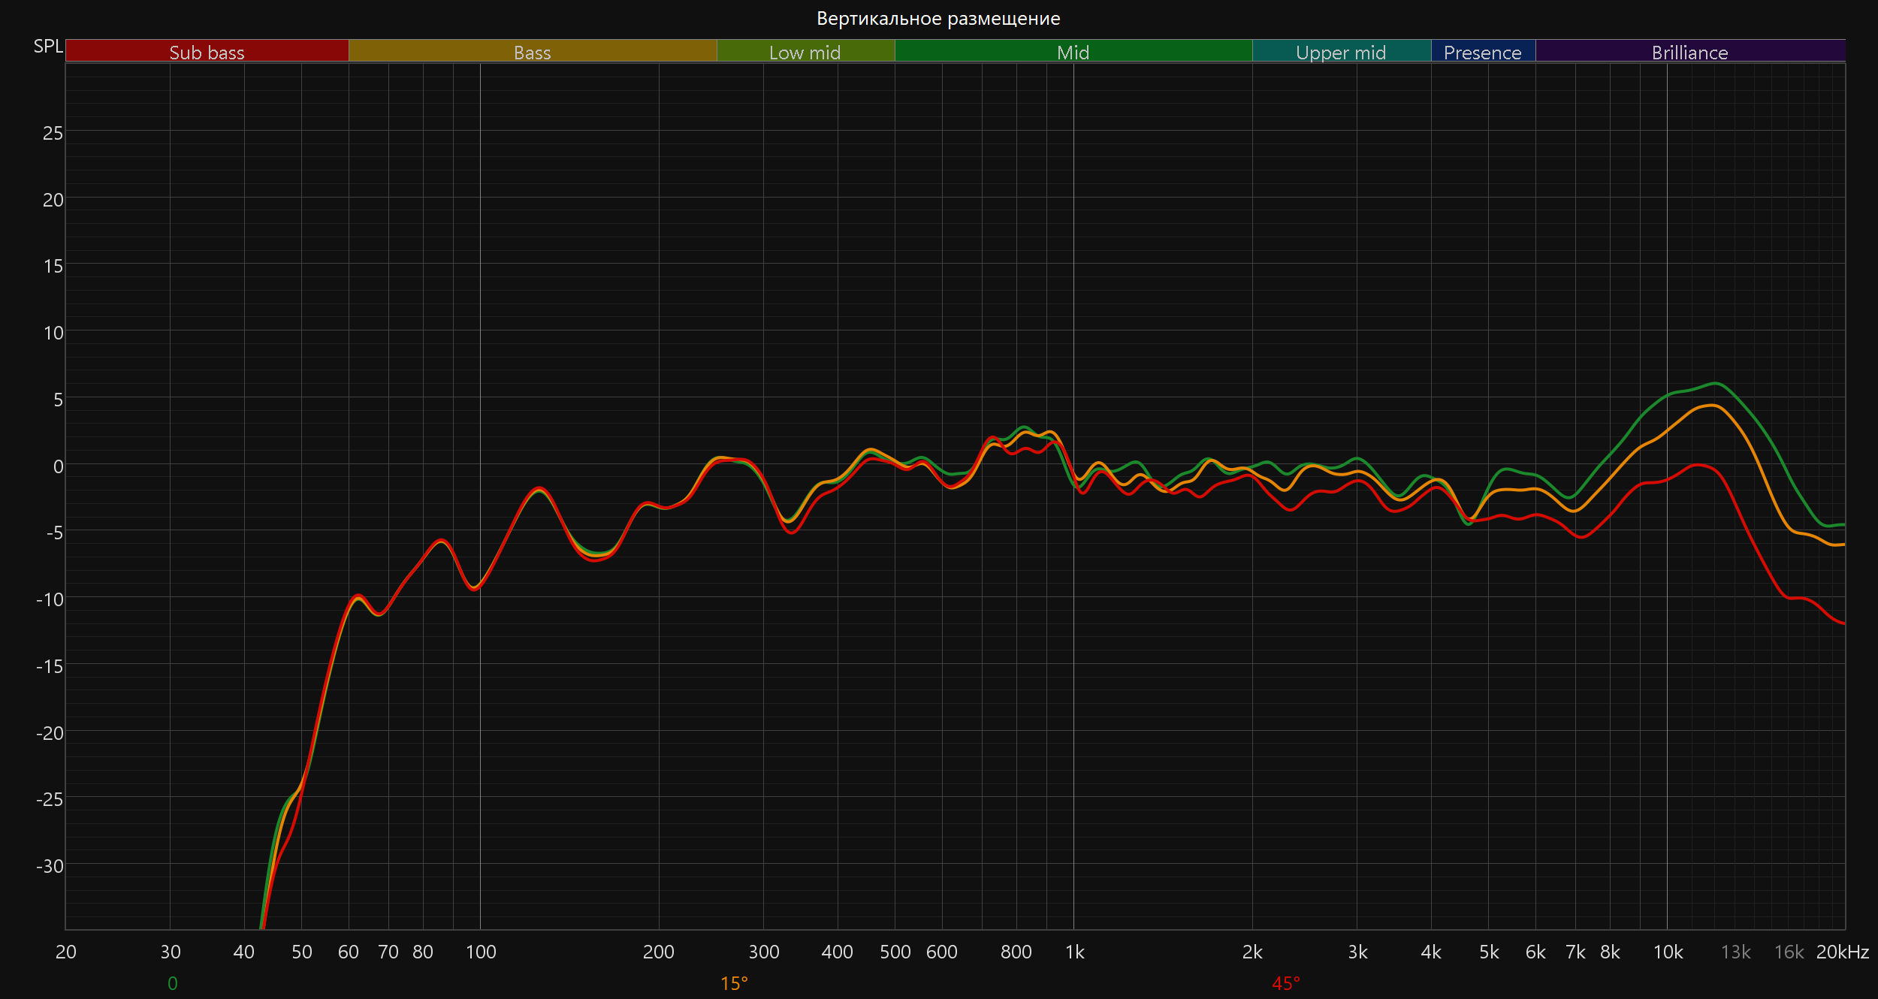Toggle the red 45° legend entry
Viewport: 1878px width, 999px height.
(x=1286, y=983)
